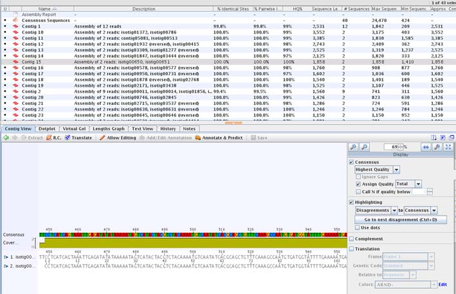Click the full-screen zoom icon in viewer

(x=448, y=147)
